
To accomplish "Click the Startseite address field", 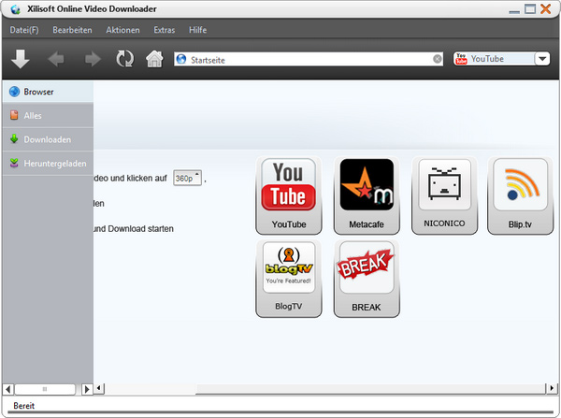I will click(x=309, y=60).
